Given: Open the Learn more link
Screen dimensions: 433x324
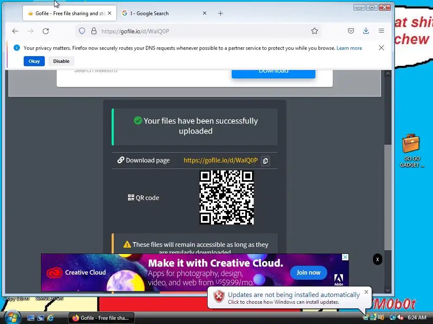Looking at the screenshot, I should (349, 48).
